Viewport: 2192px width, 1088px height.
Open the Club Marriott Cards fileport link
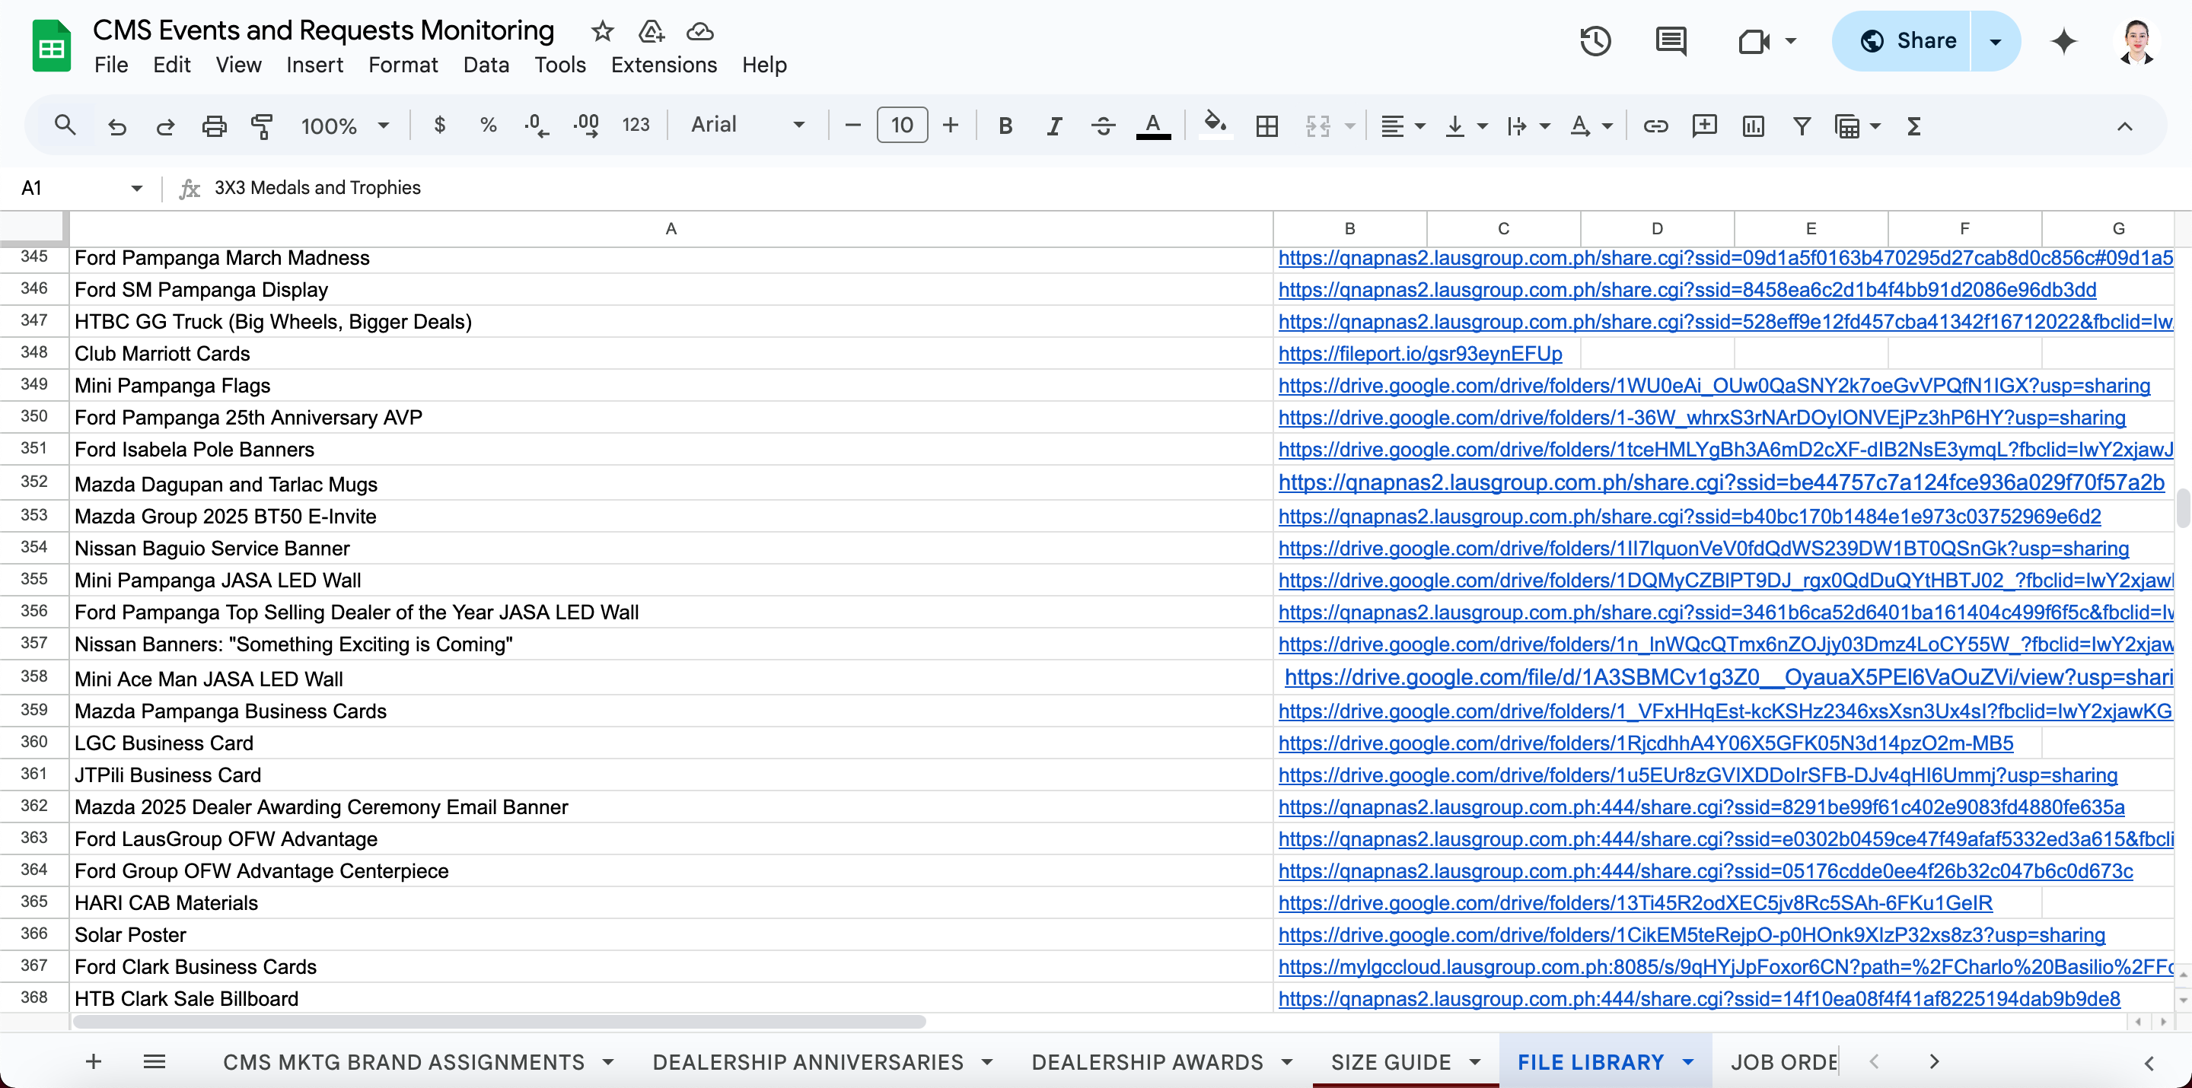pos(1419,353)
